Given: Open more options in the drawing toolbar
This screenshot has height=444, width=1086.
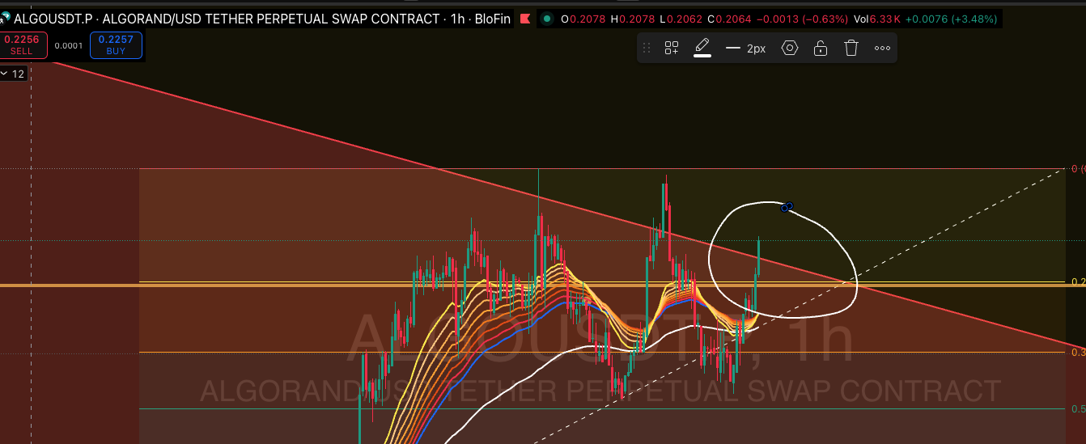Looking at the screenshot, I should [882, 49].
